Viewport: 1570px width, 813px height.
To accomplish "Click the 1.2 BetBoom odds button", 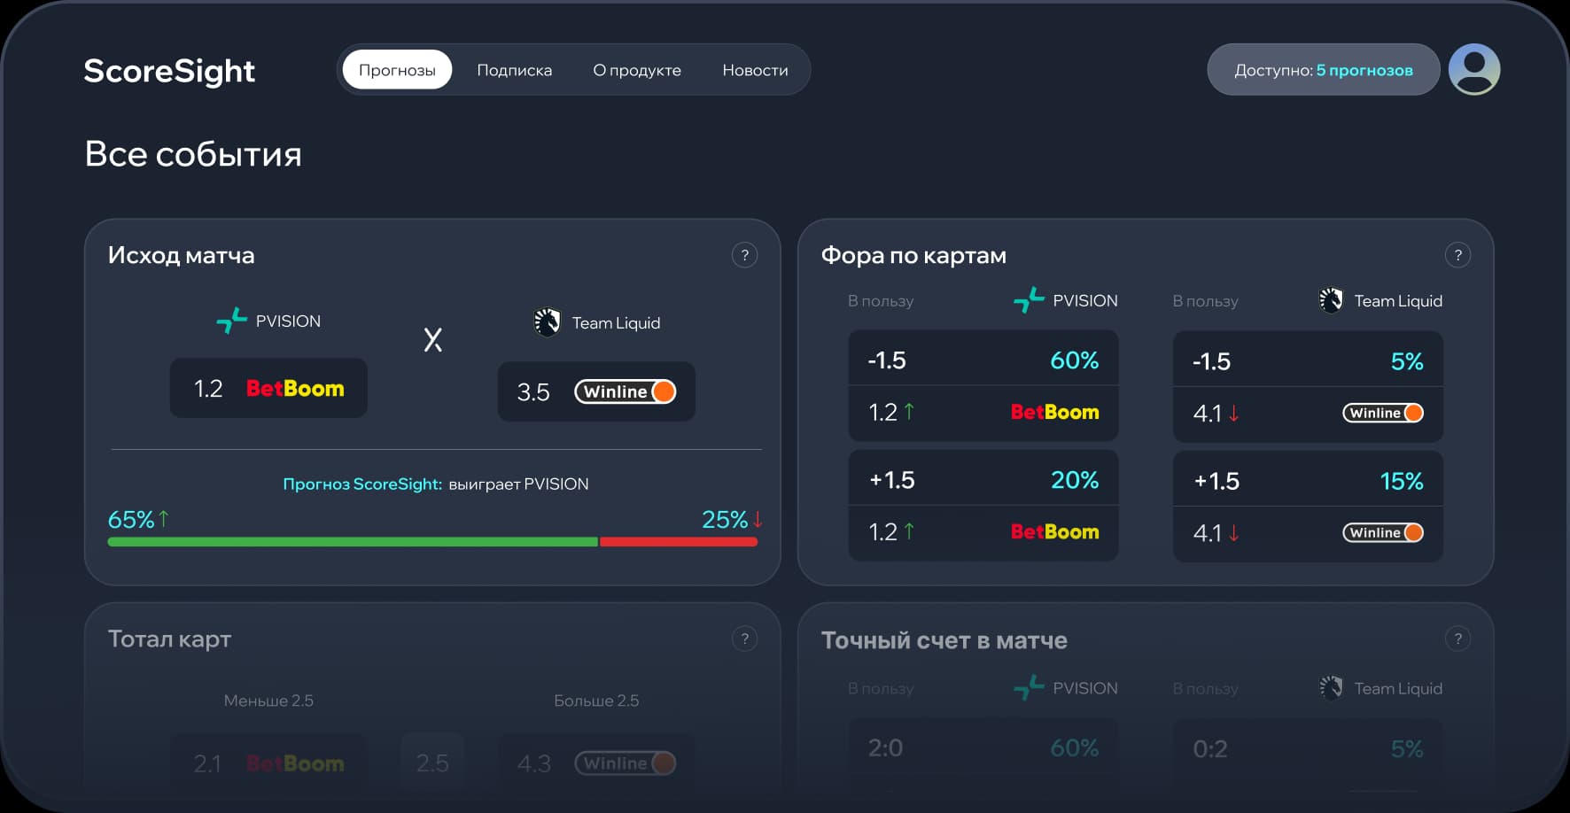I will click(268, 388).
